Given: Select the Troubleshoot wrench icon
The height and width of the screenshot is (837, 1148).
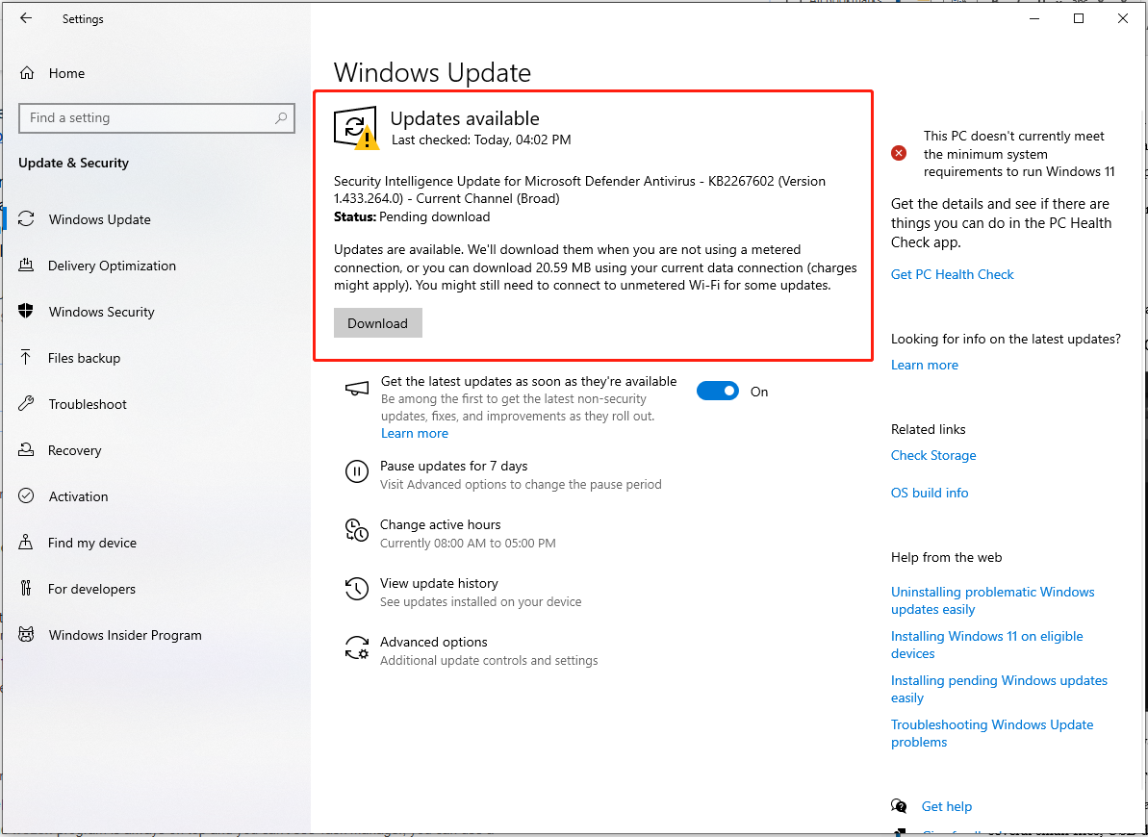Looking at the screenshot, I should (x=27, y=404).
